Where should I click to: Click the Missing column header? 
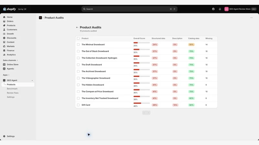(x=209, y=38)
